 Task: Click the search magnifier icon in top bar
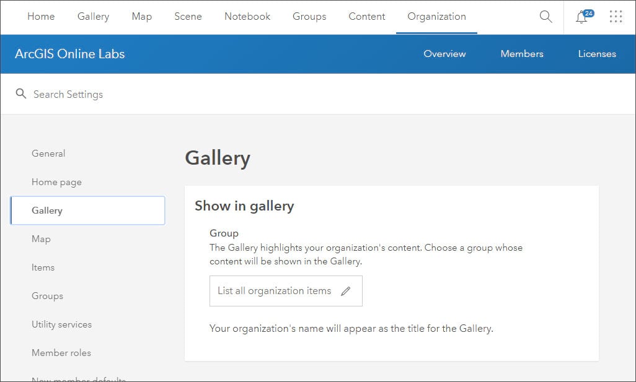pyautogui.click(x=545, y=17)
